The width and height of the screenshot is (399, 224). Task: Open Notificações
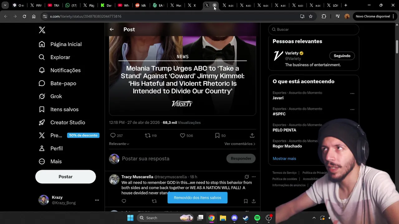point(60,70)
